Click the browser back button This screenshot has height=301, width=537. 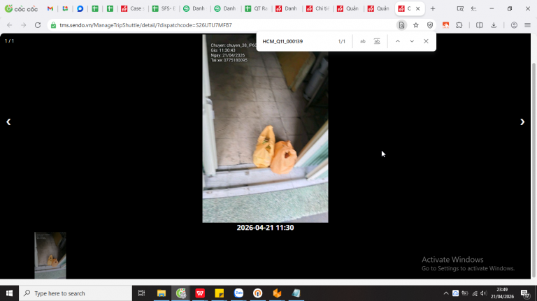coord(9,25)
